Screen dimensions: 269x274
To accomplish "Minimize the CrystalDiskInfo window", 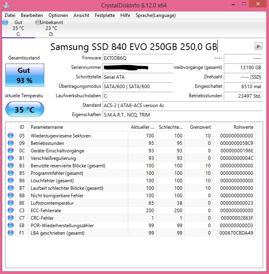I will pos(233,4).
